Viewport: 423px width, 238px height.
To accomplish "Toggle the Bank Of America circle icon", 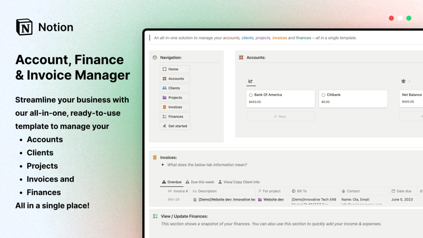I will coord(251,95).
